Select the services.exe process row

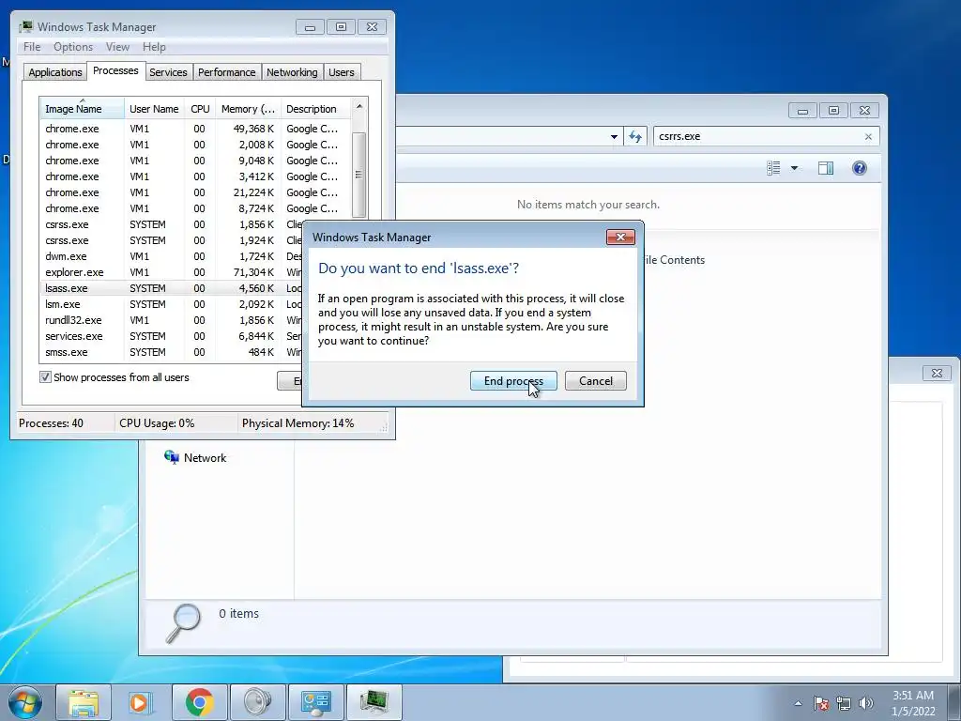172,336
